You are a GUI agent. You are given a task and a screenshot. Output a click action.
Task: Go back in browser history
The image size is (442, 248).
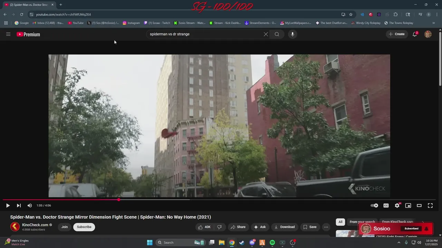point(5,14)
